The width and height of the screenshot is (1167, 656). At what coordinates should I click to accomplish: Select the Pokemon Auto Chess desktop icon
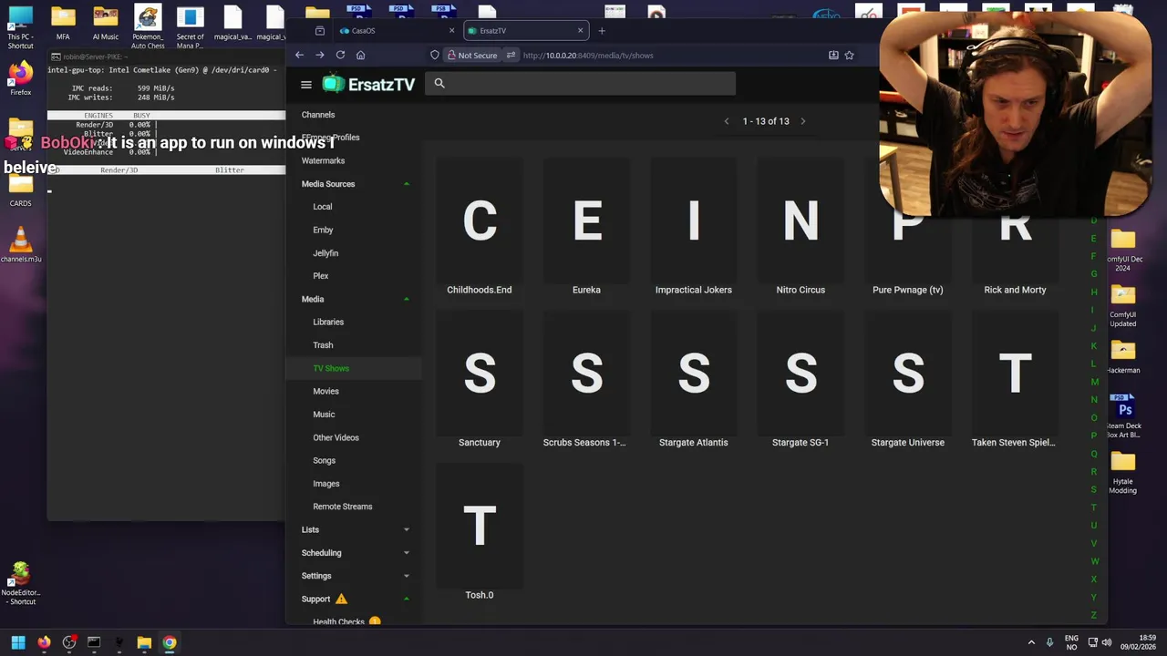point(148,27)
